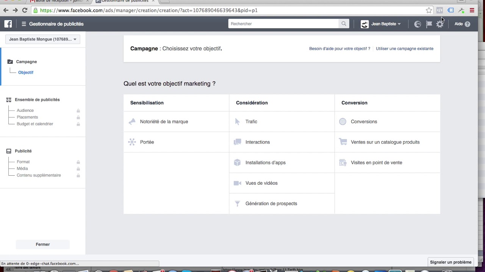485x272 pixels.
Task: Select Budget et calendrier in sidebar
Action: (x=35, y=124)
